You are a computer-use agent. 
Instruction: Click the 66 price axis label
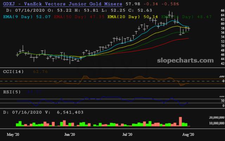click(223, 11)
